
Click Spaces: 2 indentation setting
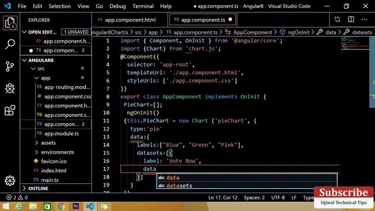coord(254,198)
